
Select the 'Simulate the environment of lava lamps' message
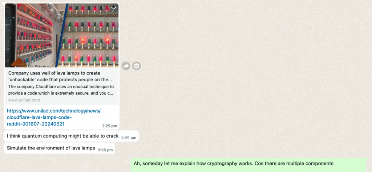click(51, 148)
